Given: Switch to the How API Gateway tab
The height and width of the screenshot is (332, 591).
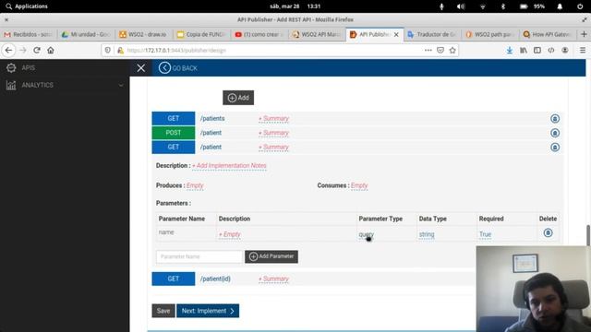Looking at the screenshot, I should [548, 34].
